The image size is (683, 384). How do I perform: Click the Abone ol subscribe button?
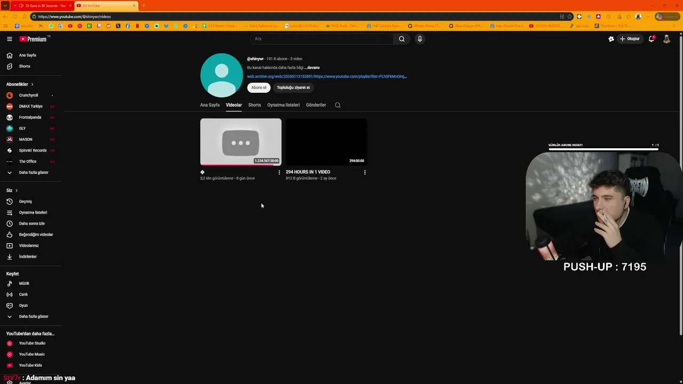point(259,87)
